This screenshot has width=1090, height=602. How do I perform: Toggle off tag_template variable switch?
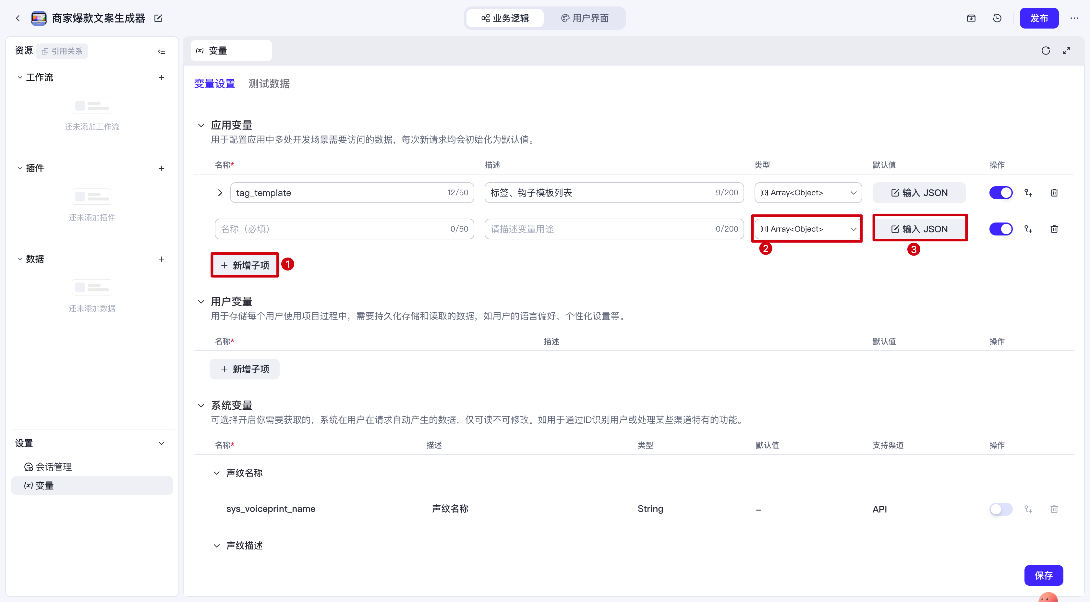point(1001,193)
